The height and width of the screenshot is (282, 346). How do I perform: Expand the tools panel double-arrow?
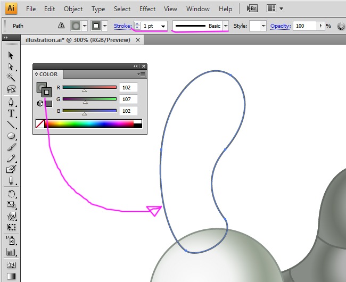point(5,37)
